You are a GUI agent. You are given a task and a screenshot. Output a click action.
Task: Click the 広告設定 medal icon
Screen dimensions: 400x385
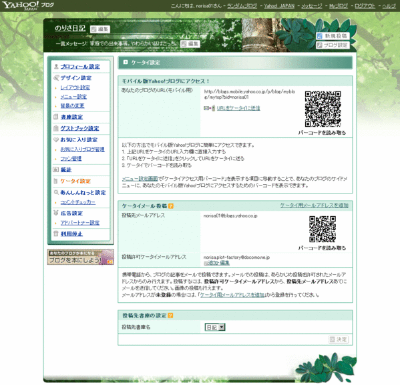pos(56,213)
